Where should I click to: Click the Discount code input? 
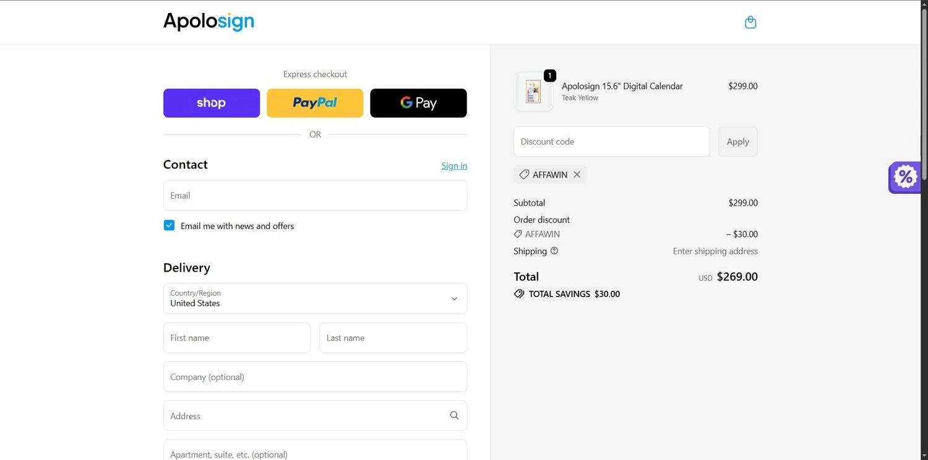click(612, 141)
